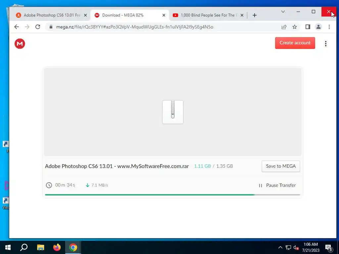Go forward in browser history
Viewport: 339px width, 254px height.
(x=27, y=27)
